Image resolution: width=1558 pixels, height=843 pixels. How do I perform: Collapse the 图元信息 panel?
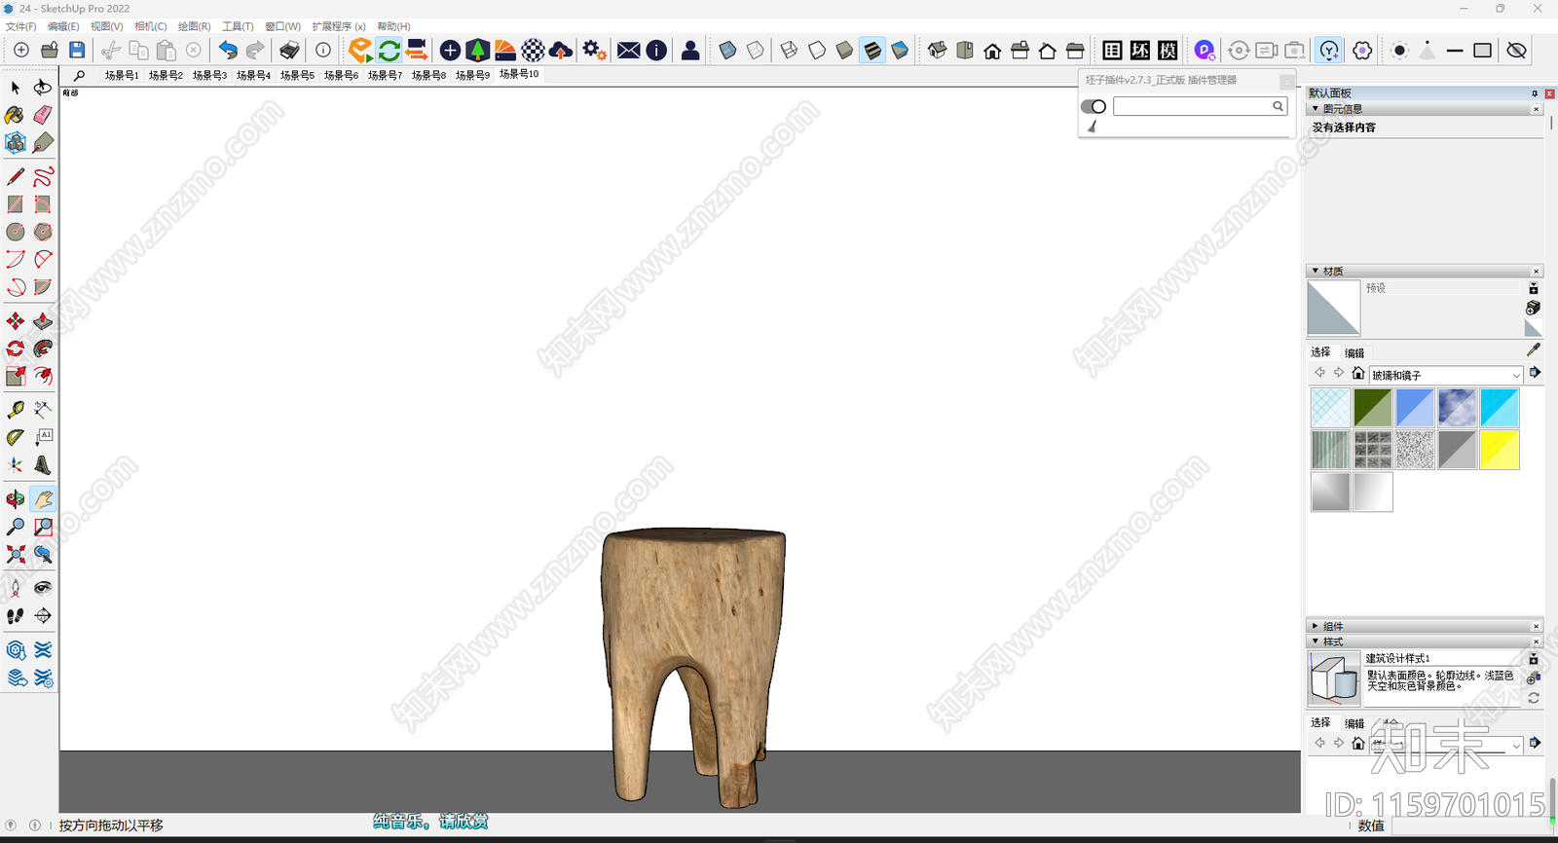[x=1316, y=109]
